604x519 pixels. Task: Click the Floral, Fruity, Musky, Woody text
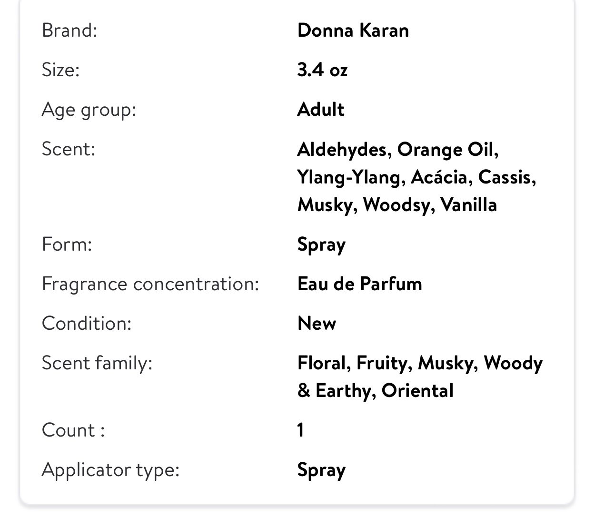point(420,364)
